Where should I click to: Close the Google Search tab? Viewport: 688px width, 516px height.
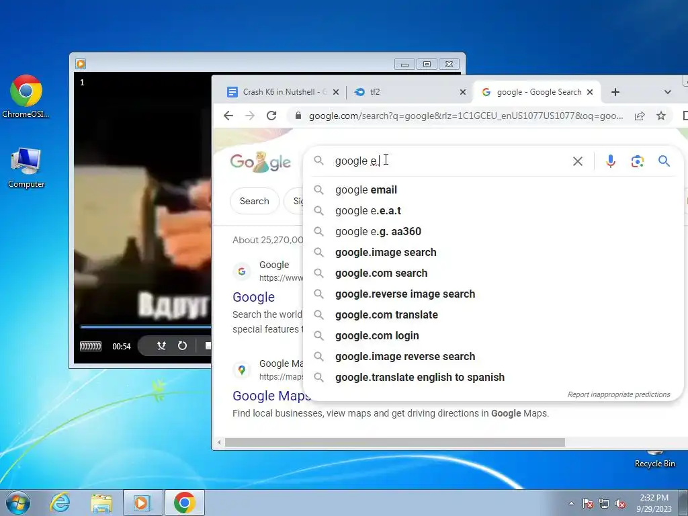pos(590,92)
